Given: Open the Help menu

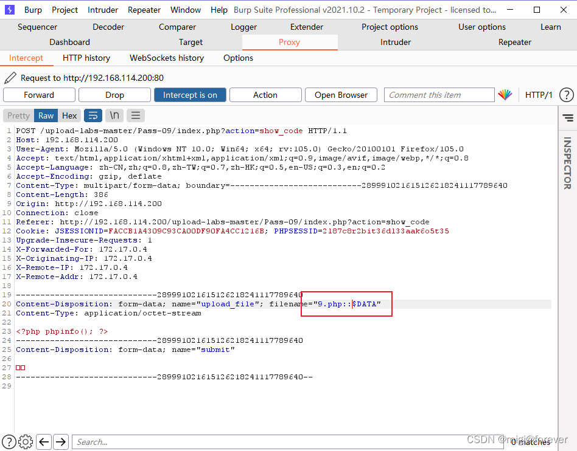Looking at the screenshot, I should 219,10.
